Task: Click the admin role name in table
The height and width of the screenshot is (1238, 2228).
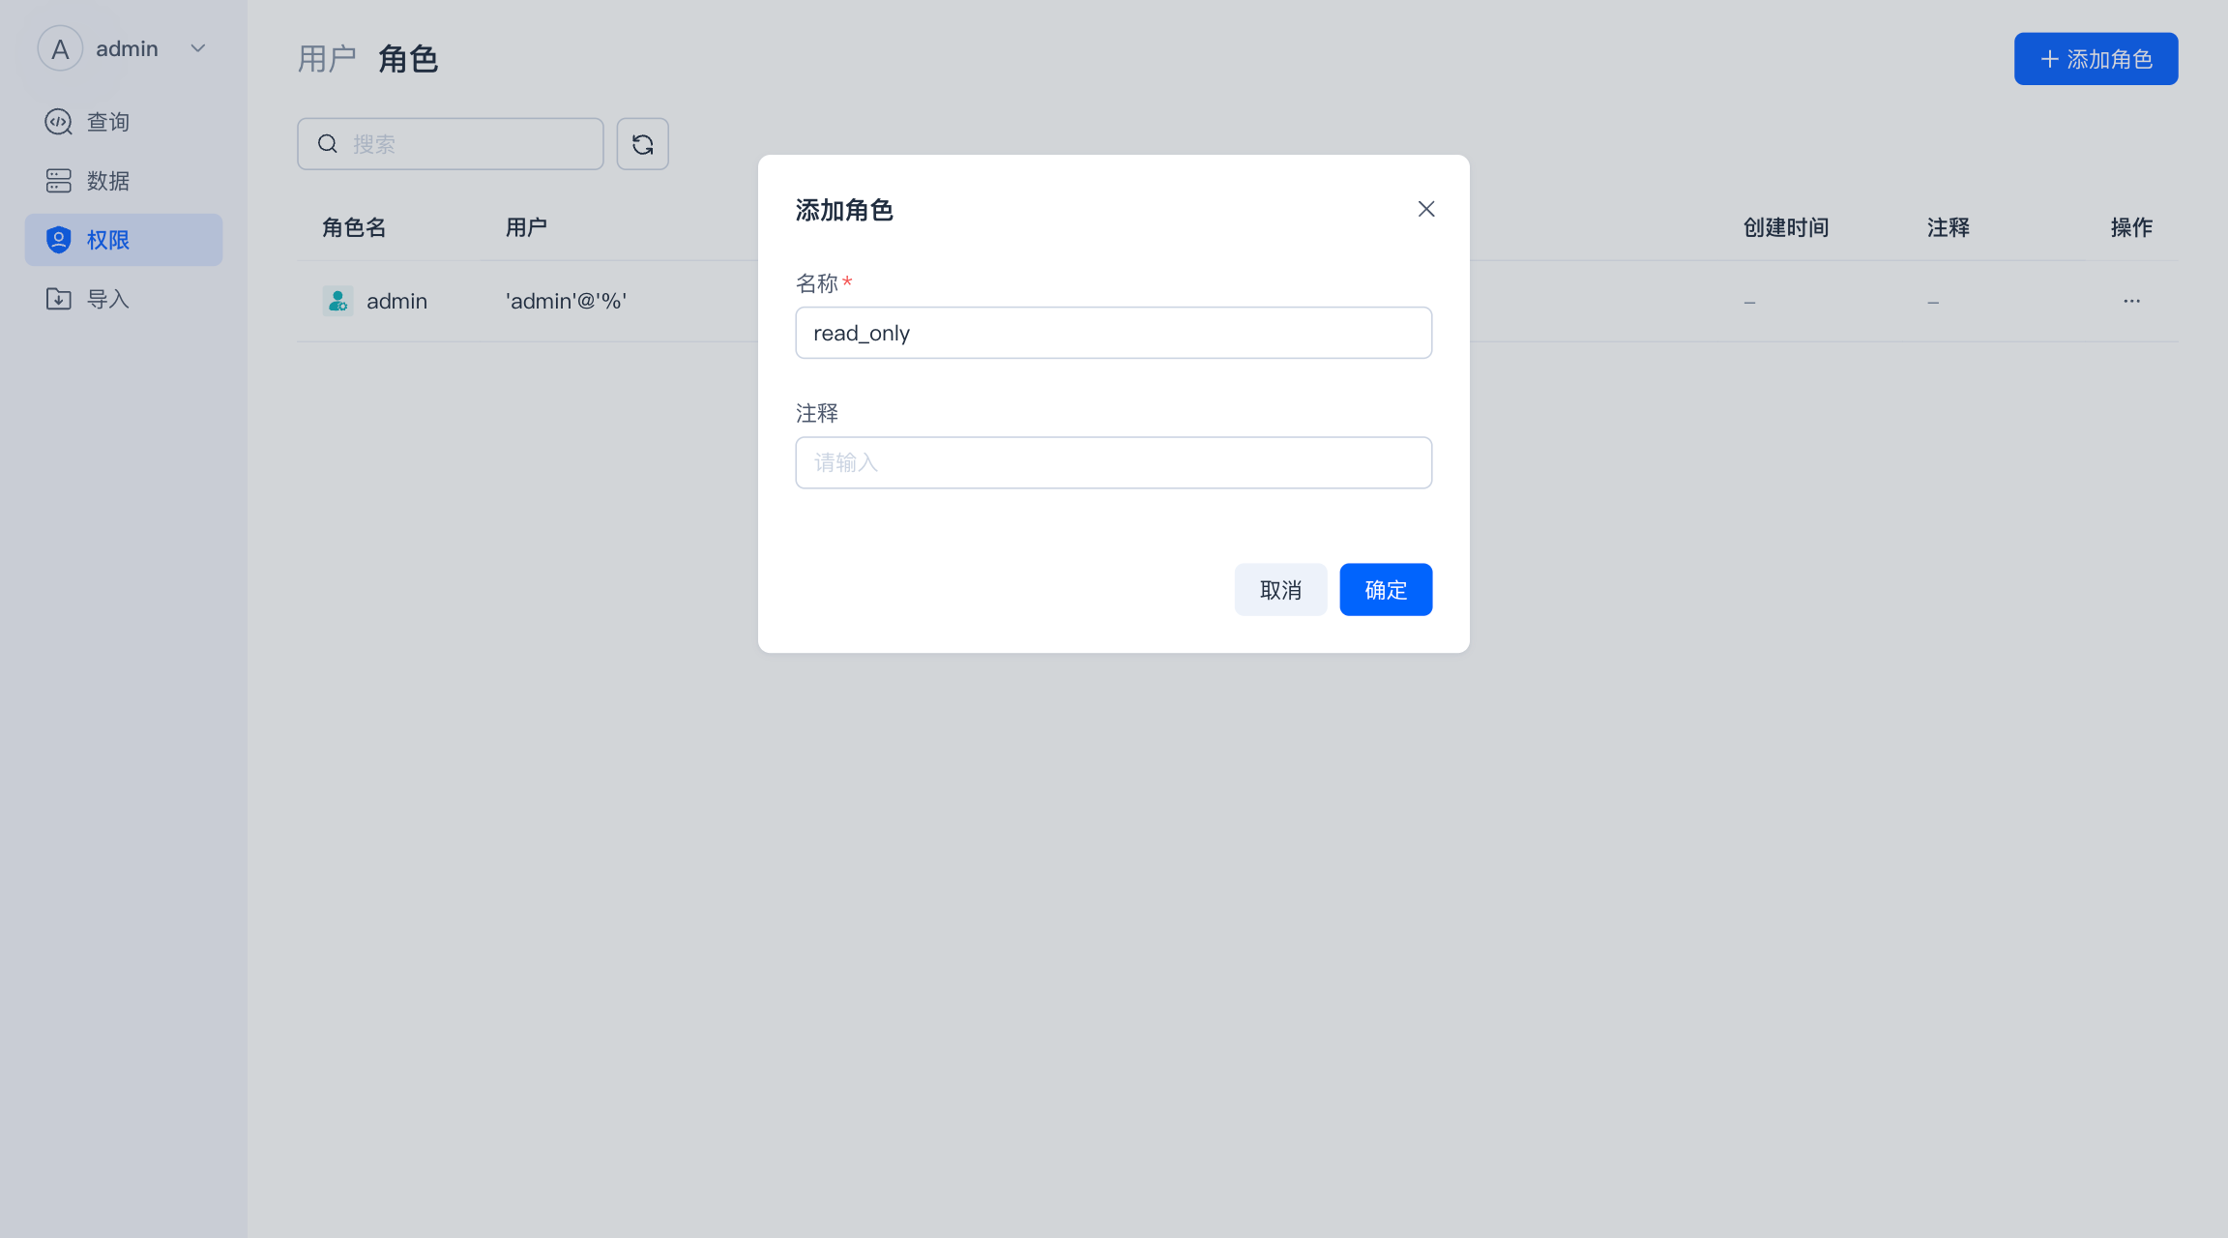Action: tap(396, 301)
